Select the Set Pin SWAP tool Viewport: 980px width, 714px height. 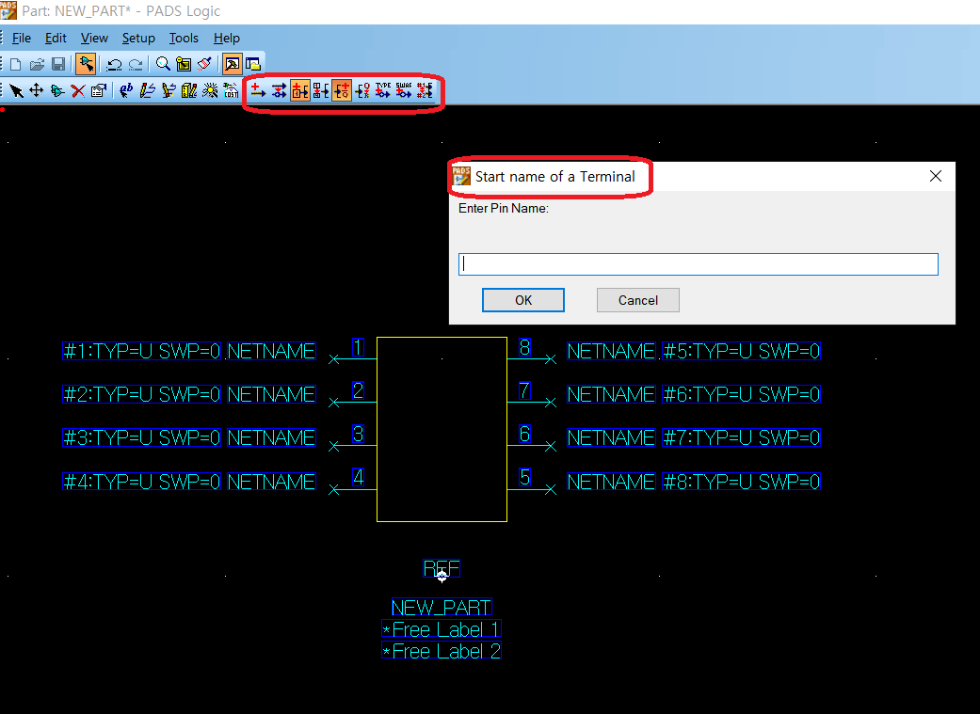click(x=404, y=91)
